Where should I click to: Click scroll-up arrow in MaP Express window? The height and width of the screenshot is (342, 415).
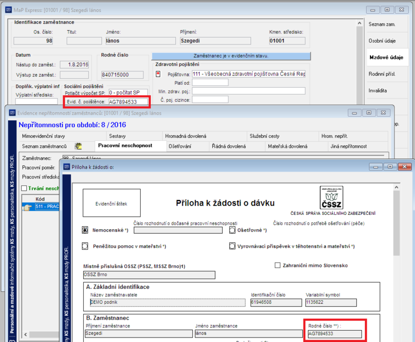coord(359,23)
